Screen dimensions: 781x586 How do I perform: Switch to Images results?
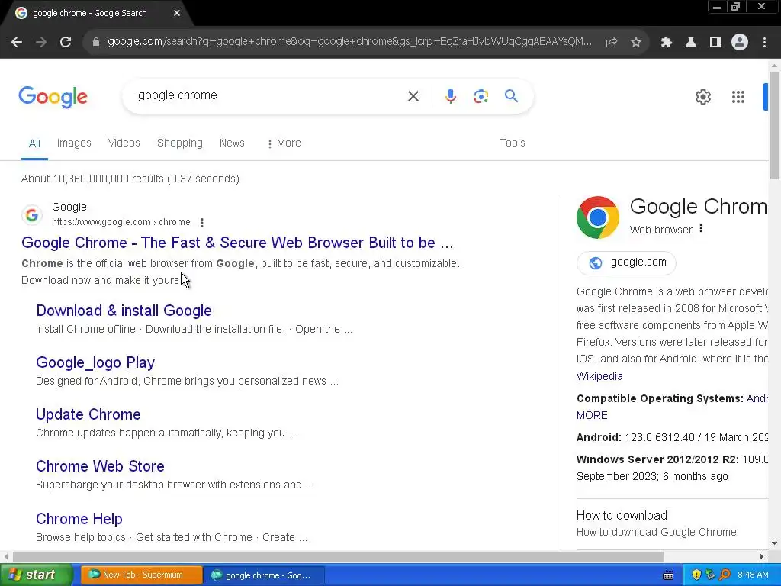[74, 143]
